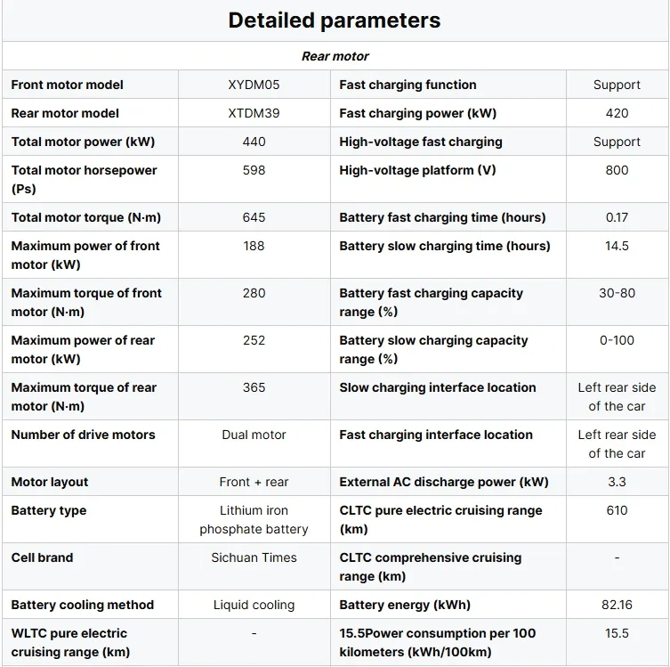
Task: Select the Liquid cooling value
Action: pyautogui.click(x=254, y=605)
